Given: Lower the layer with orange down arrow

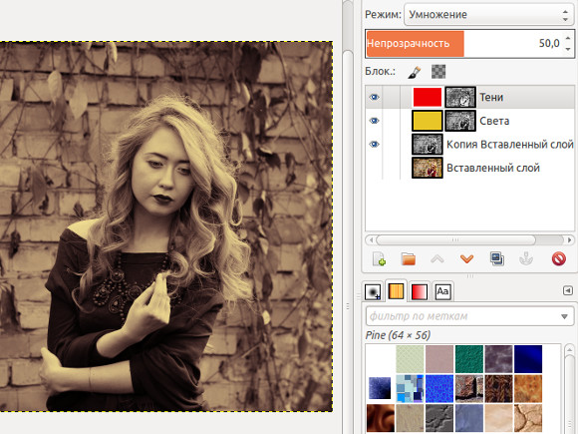Looking at the screenshot, I should 466,259.
